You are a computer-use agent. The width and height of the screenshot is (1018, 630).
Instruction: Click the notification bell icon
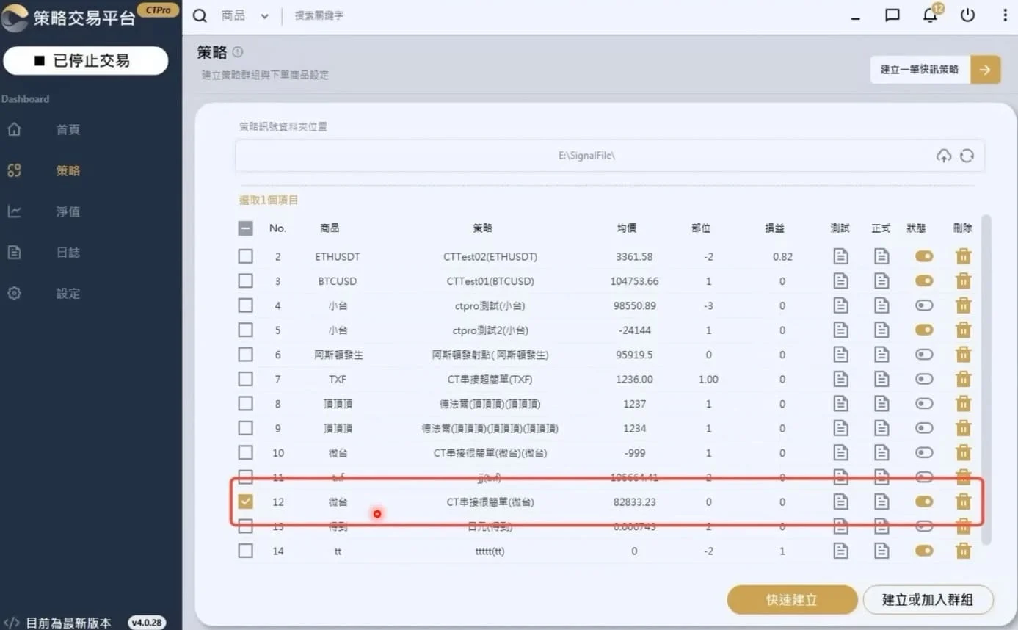click(930, 15)
